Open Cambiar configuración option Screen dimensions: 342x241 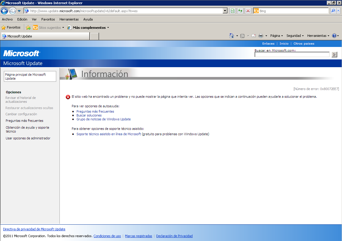click(x=21, y=114)
